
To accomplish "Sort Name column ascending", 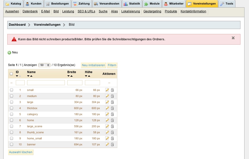I will [x=31, y=76].
